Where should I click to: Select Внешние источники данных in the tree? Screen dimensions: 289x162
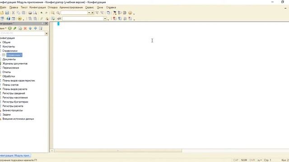tap(18, 119)
